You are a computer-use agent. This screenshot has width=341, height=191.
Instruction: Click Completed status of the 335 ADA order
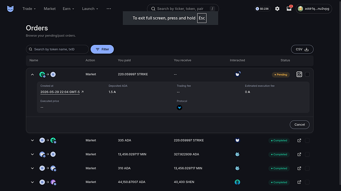coord(279,140)
